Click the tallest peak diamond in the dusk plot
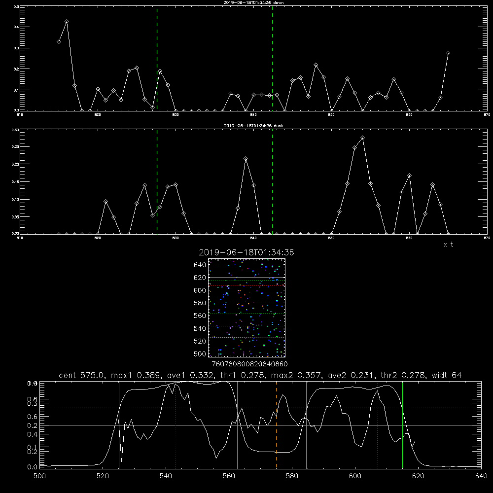Viewport: 493px width, 493px height. click(362, 138)
